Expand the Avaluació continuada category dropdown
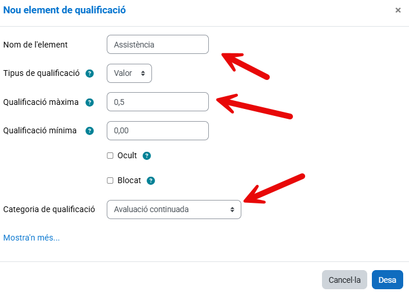The image size is (409, 295). tap(174, 209)
